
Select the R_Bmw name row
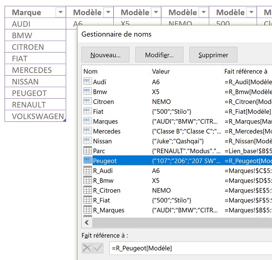point(177,181)
